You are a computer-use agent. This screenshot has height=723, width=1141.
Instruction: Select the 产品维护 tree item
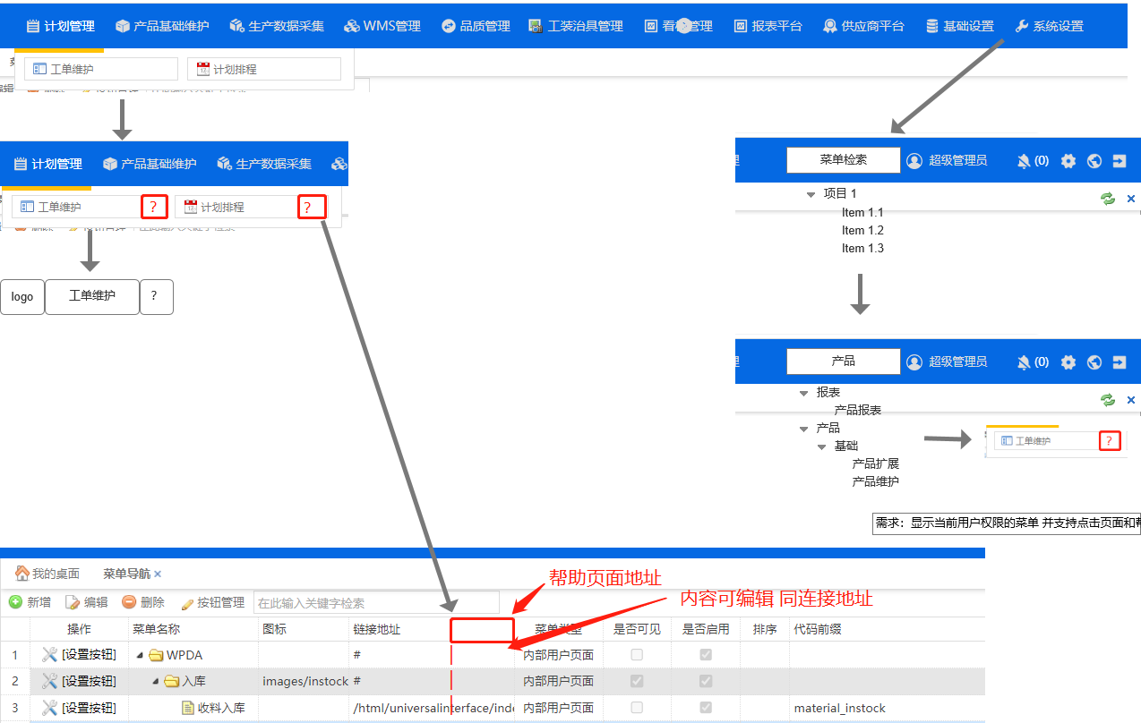coord(875,481)
